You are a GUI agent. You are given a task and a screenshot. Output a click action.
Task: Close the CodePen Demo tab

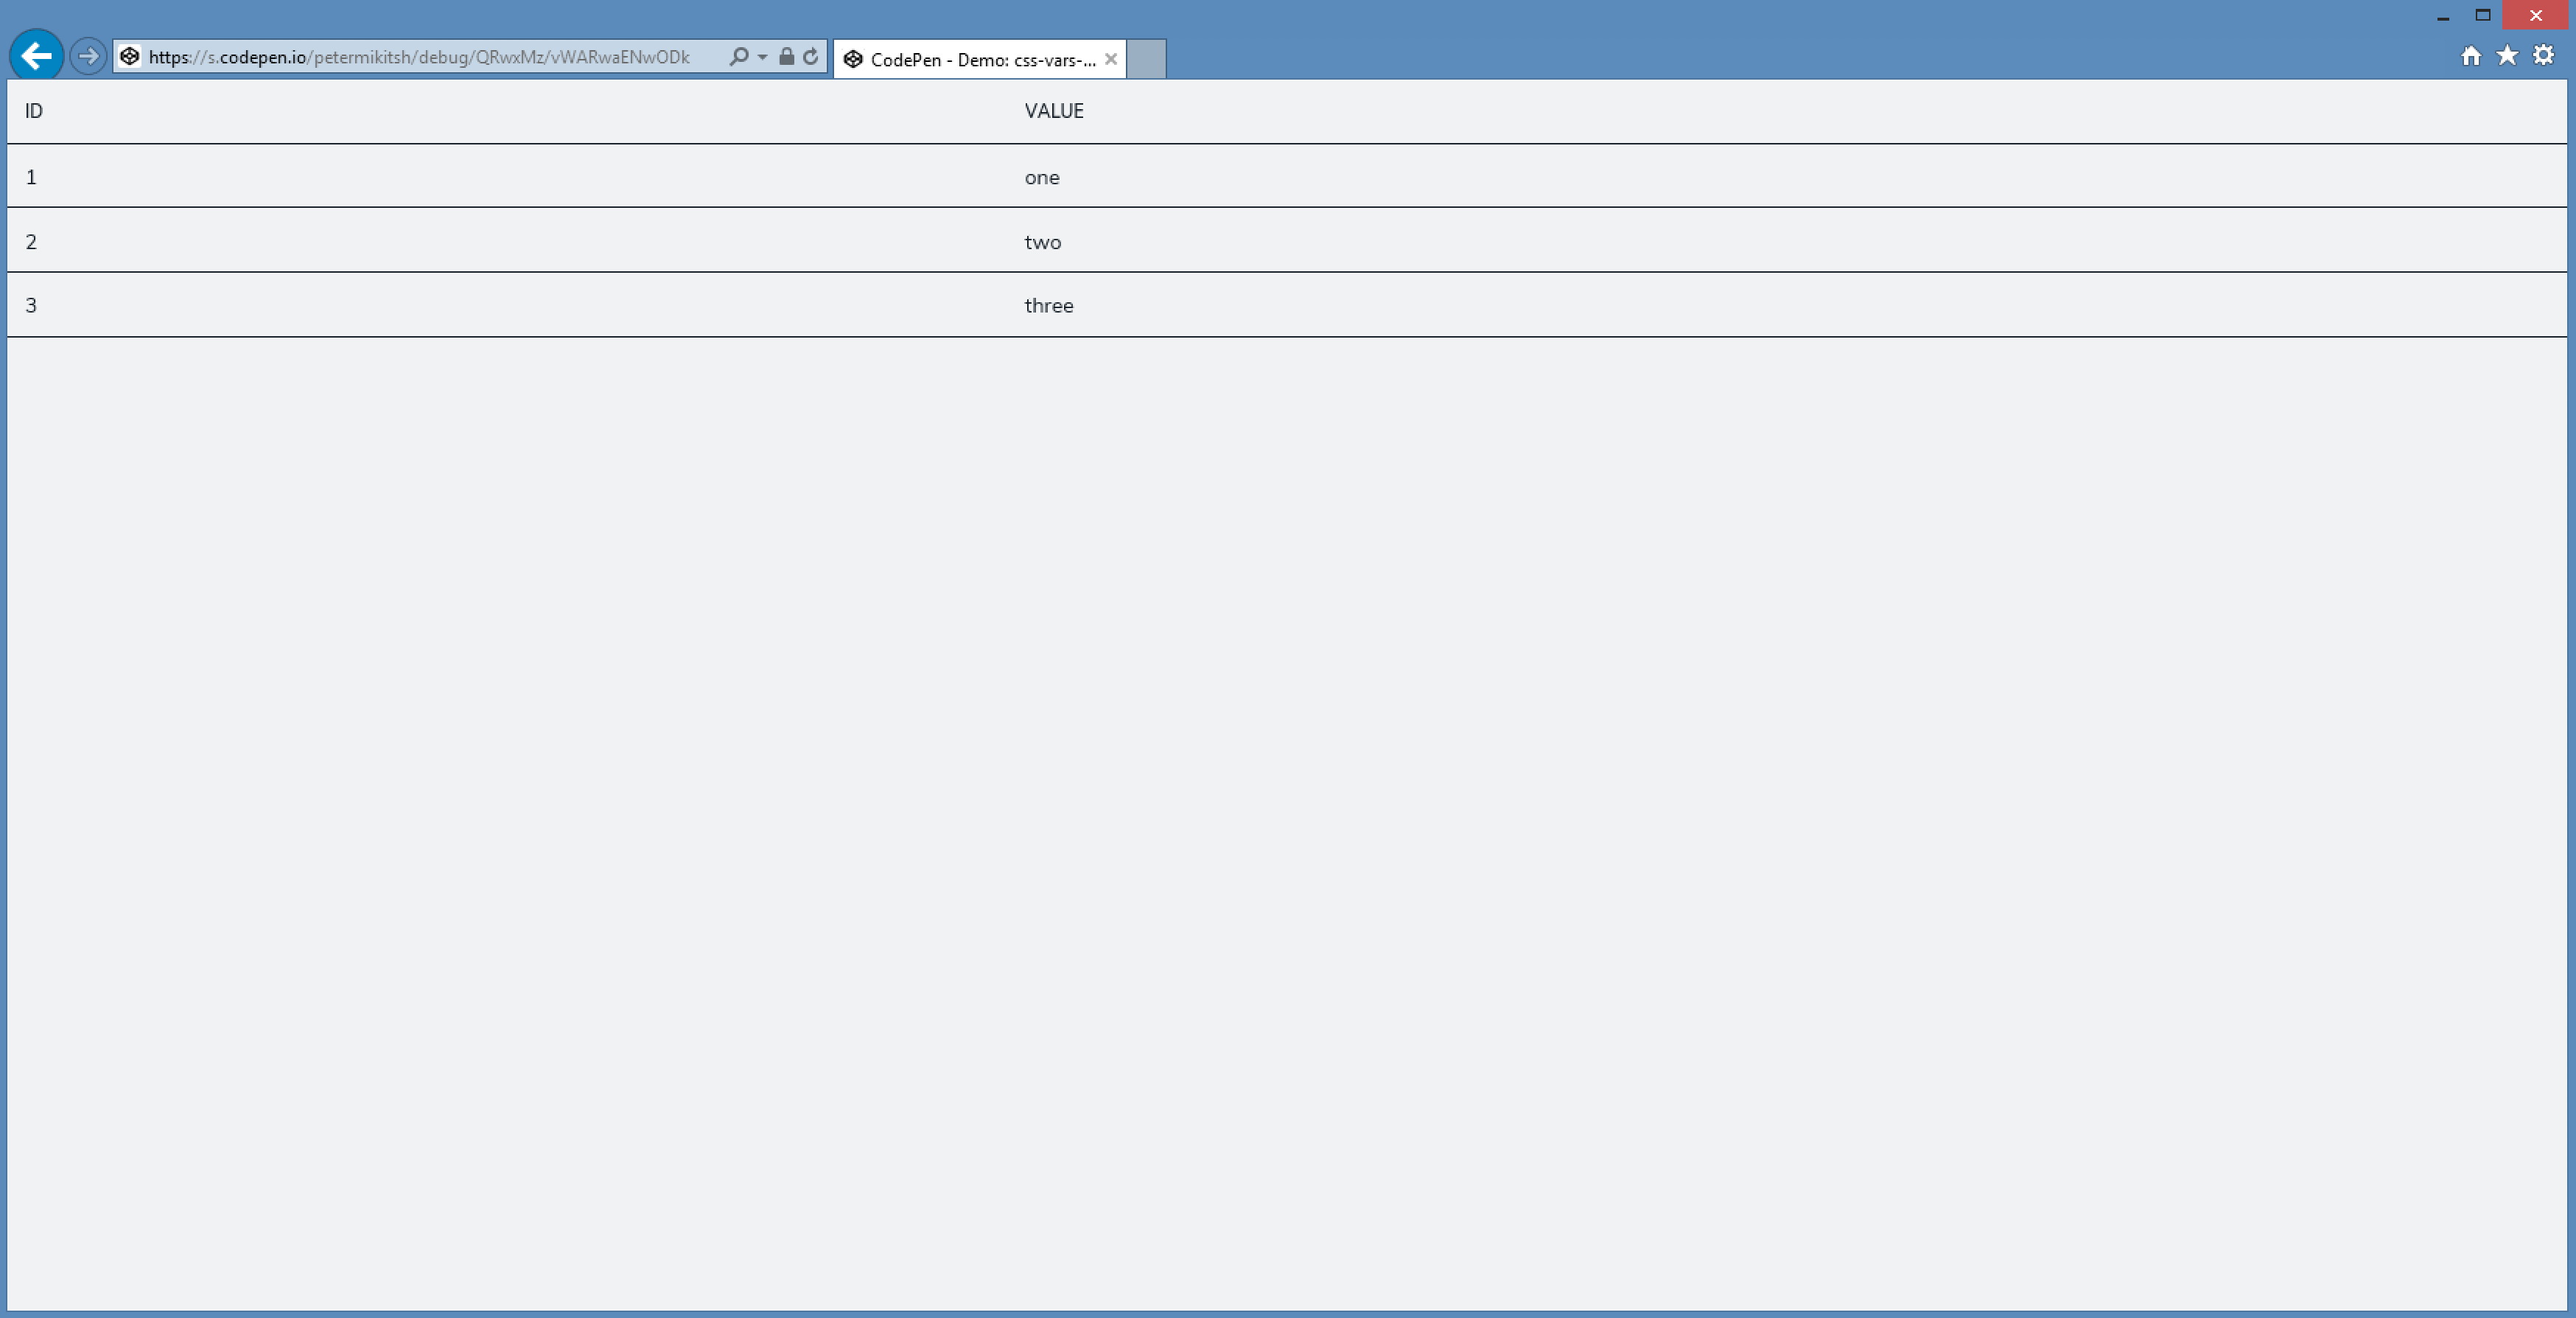(1112, 59)
